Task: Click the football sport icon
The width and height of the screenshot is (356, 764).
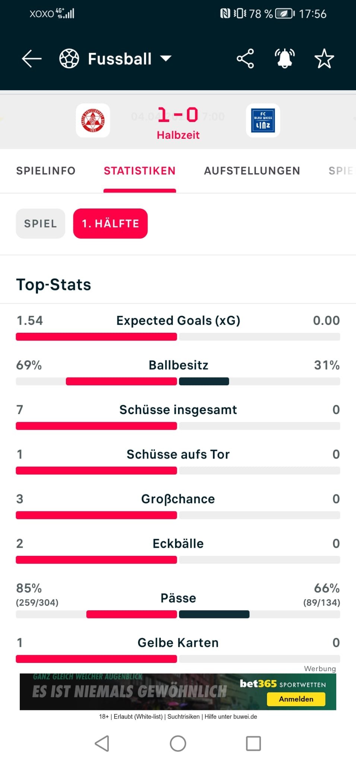Action: click(69, 59)
